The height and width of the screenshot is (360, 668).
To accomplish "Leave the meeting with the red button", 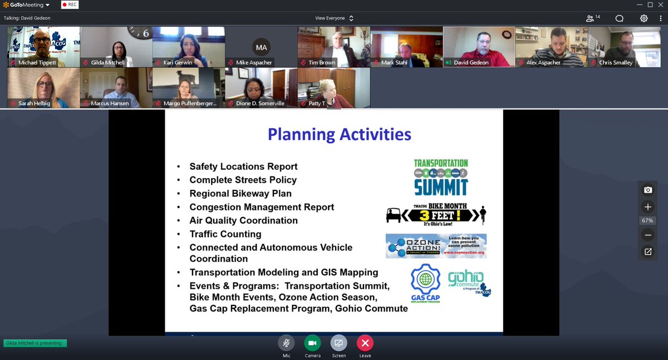I will 365,343.
